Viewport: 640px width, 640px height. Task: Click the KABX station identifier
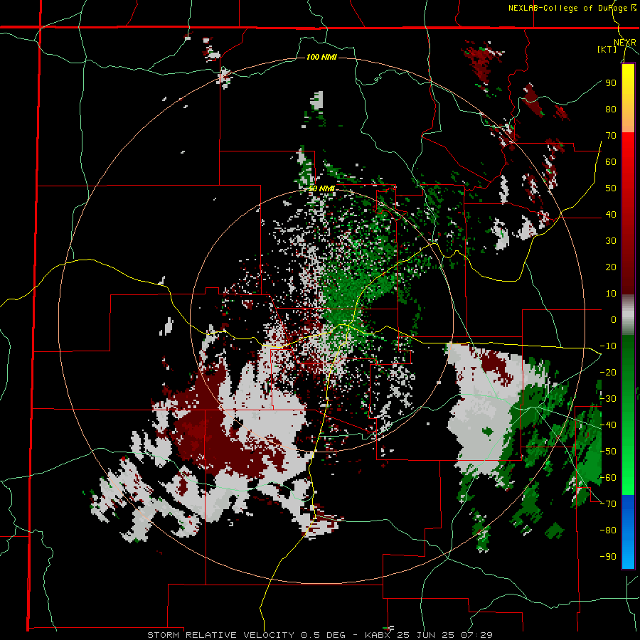[x=378, y=635]
